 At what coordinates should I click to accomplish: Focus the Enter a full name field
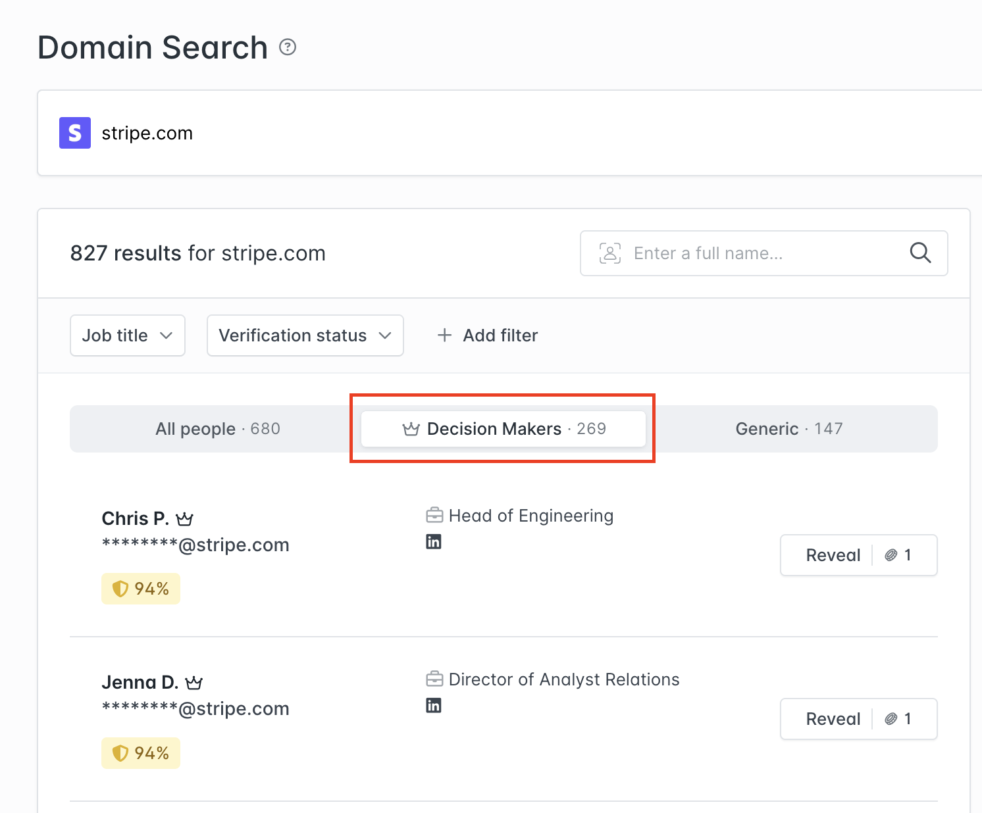pos(764,253)
